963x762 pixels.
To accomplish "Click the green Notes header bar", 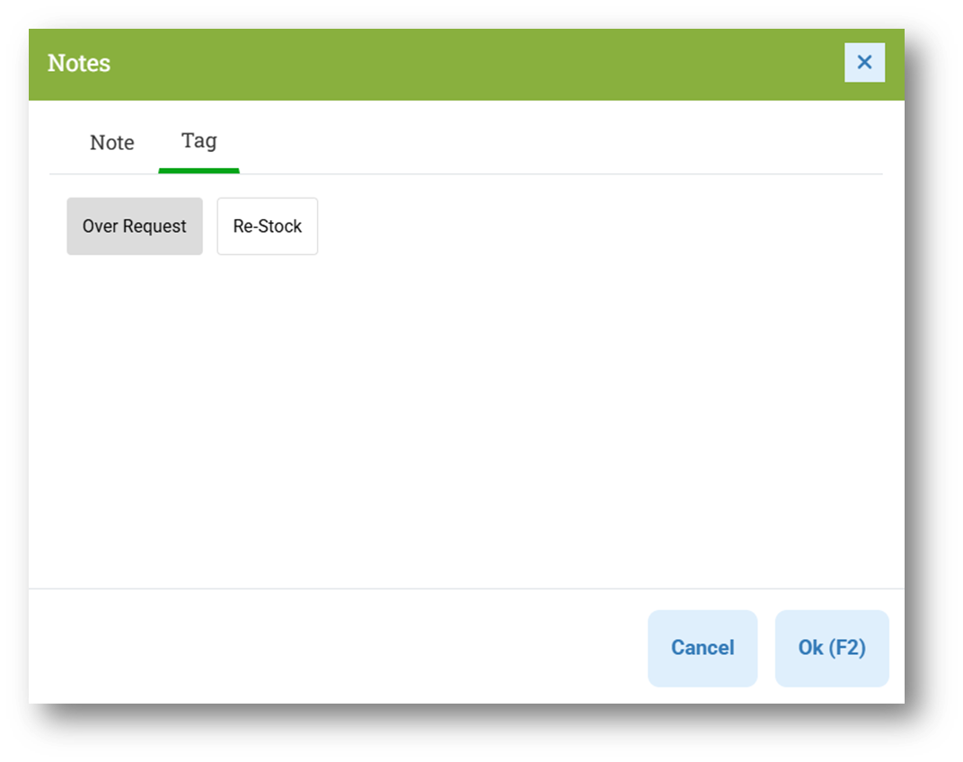I will (x=466, y=65).
